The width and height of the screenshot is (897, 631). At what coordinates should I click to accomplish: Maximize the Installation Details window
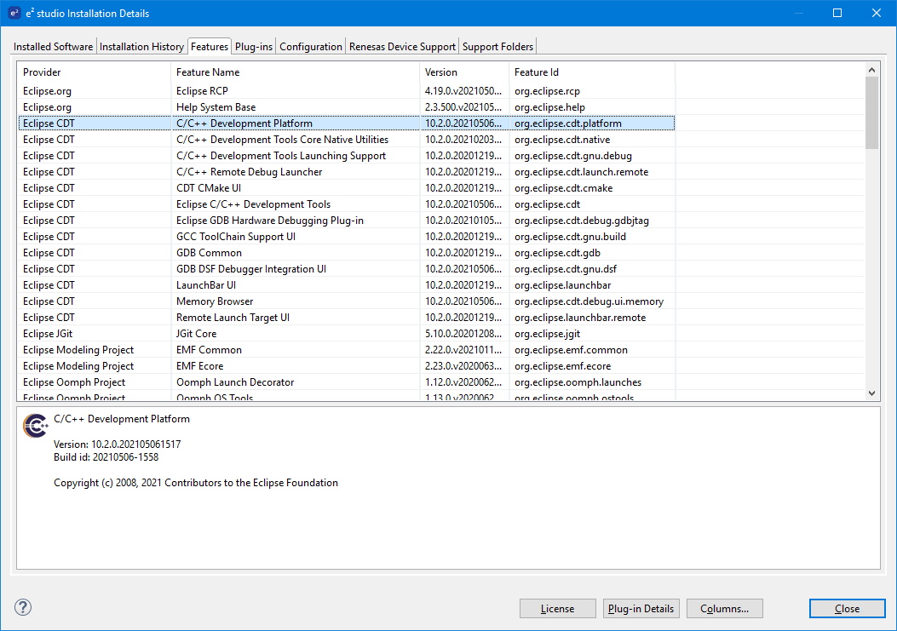tap(837, 13)
